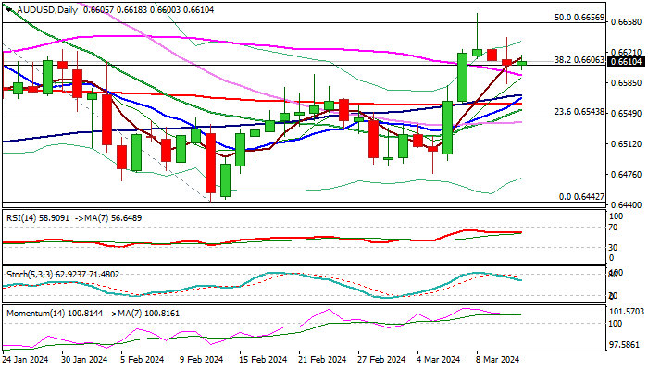Click the 0.65120 price scale label

626,143
